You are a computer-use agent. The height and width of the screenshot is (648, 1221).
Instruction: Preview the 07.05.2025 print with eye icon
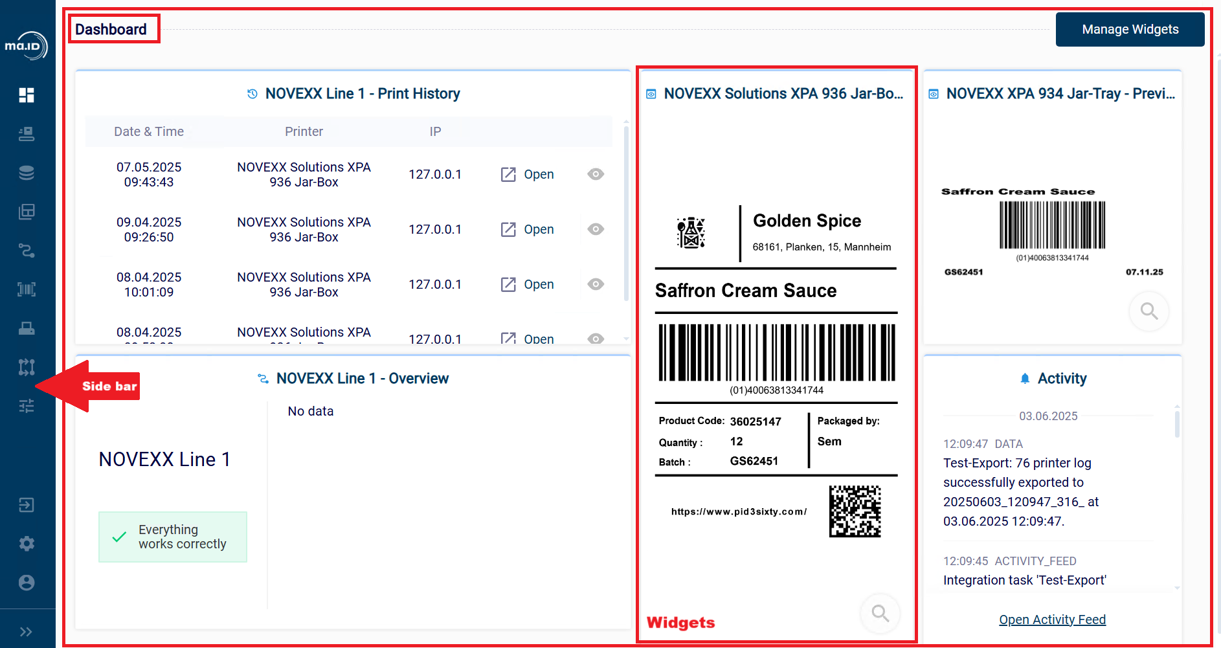pos(596,174)
